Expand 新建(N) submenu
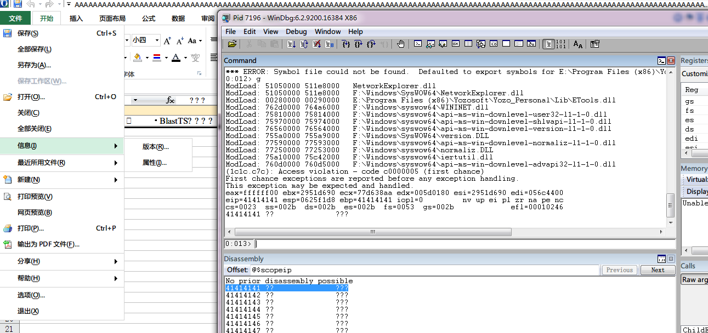This screenshot has width=708, height=333. tap(116, 180)
